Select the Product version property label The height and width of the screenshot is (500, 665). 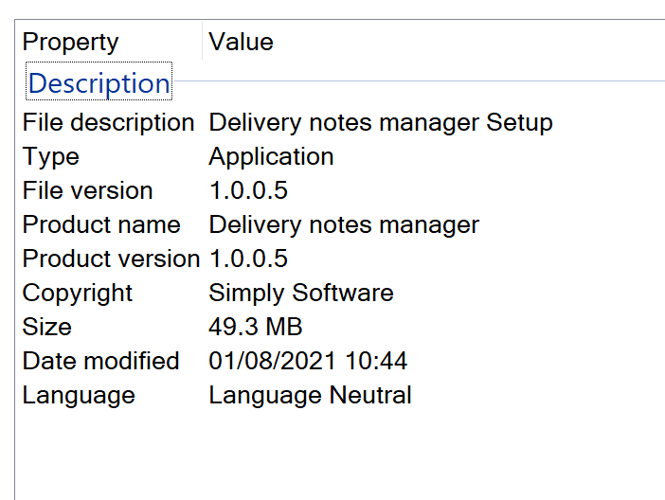[111, 259]
